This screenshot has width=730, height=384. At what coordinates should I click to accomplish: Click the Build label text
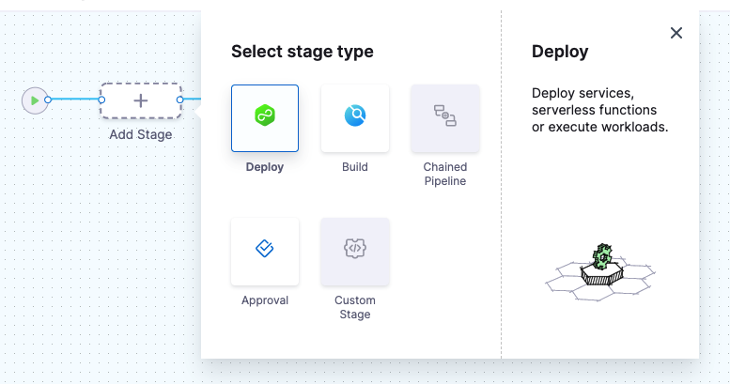[x=354, y=168]
